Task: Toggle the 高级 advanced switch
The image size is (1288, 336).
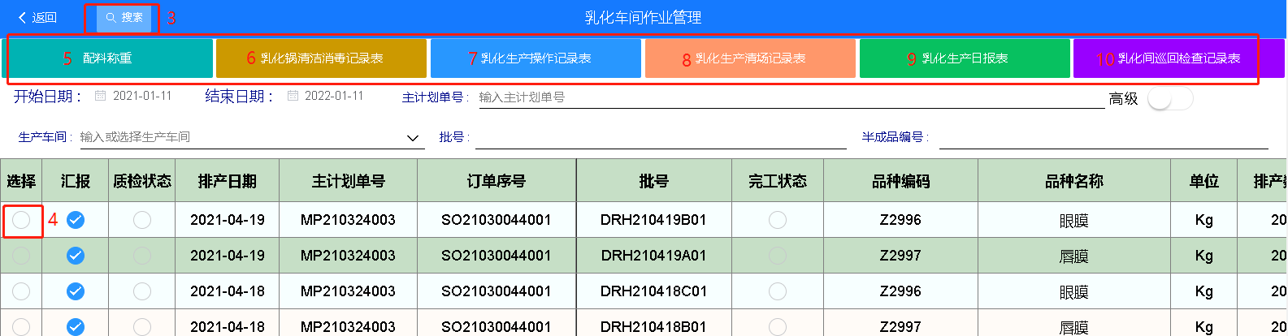Action: click(1169, 99)
